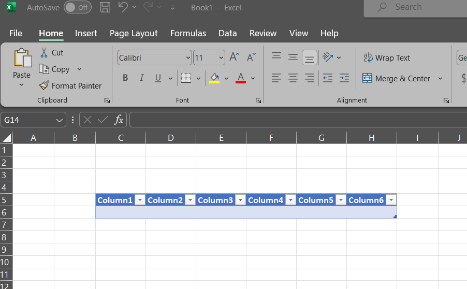Open the Column3 filter dropdown
467x289 pixels.
pyautogui.click(x=240, y=200)
